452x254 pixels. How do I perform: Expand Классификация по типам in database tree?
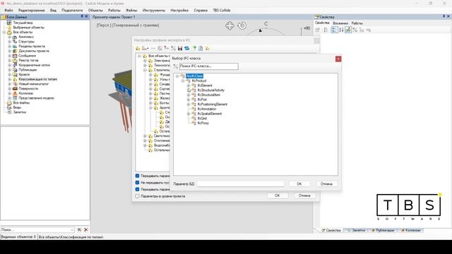pos(9,79)
